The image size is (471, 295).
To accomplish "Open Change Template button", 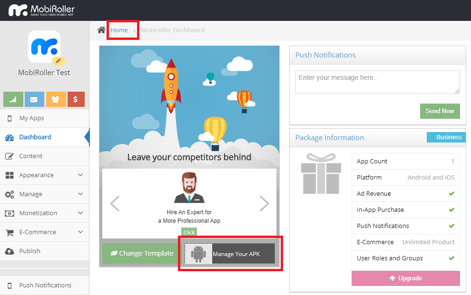I will click(142, 253).
